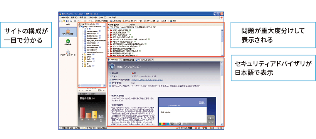Image resolution: width=316 pixels, height=139 pixels.
Task: Select the 修復作業 green check view
Action: point(68,42)
